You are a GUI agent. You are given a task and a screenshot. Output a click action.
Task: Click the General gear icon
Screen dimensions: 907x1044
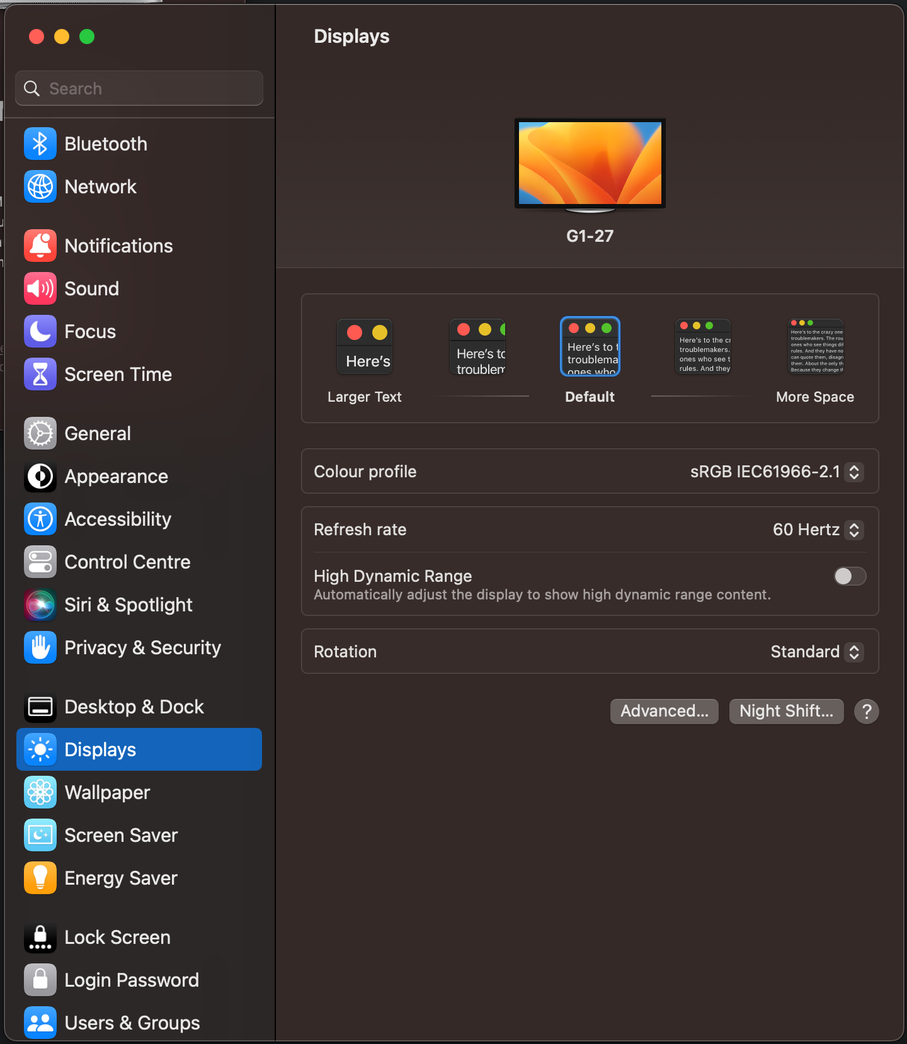[40, 433]
